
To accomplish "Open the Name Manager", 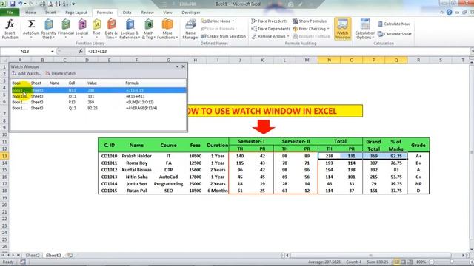I will click(190, 29).
